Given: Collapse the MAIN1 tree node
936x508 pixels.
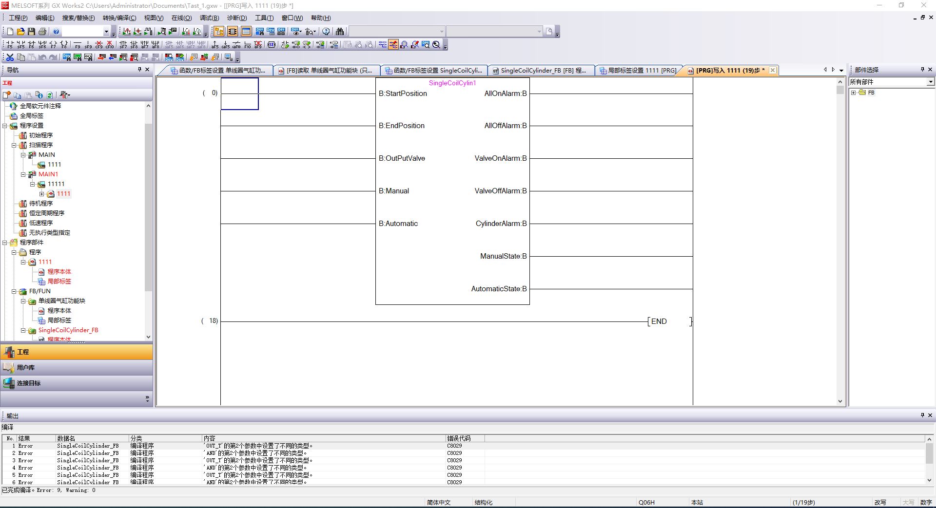Looking at the screenshot, I should tap(23, 174).
